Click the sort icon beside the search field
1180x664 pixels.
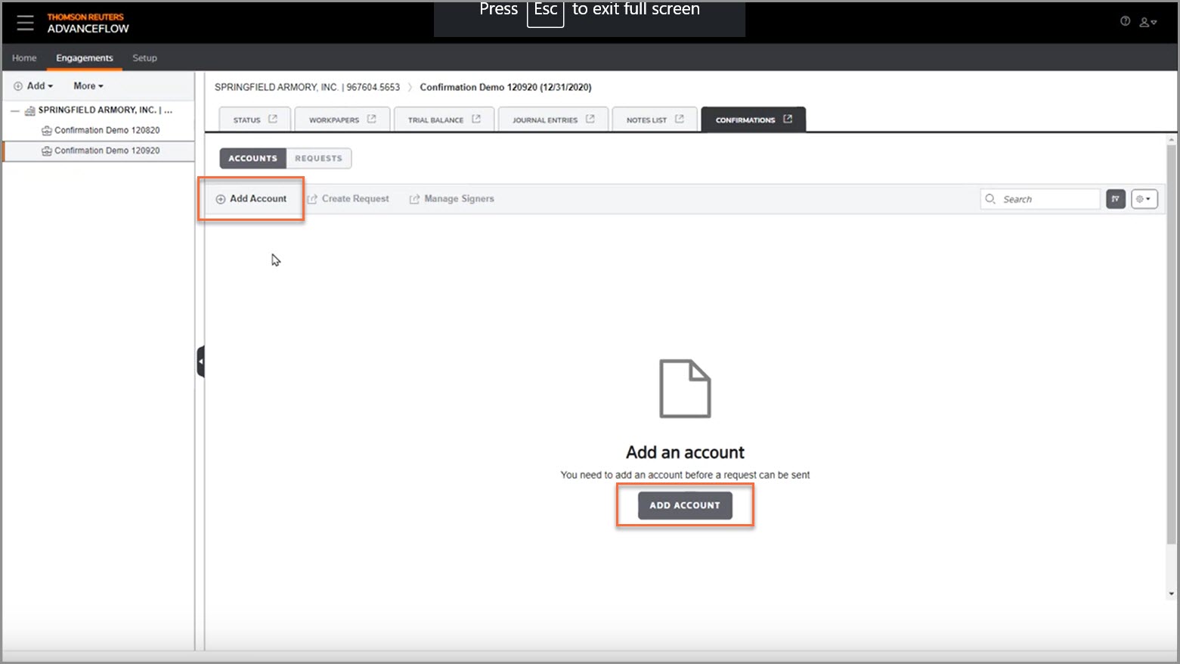tap(1115, 199)
